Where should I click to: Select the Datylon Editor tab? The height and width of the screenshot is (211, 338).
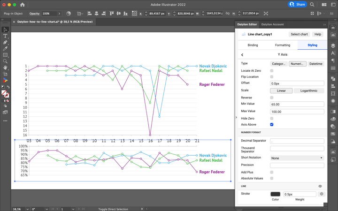(x=247, y=24)
